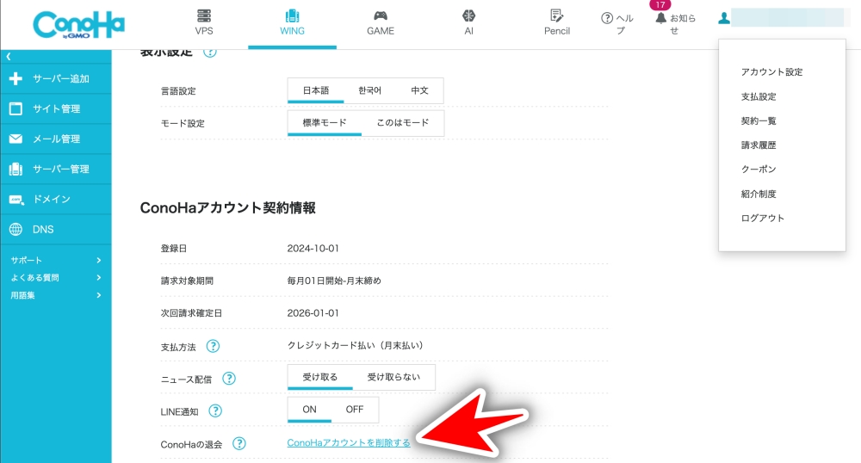
Task: Click help icon next to ConoHaの退会
Action: point(239,444)
